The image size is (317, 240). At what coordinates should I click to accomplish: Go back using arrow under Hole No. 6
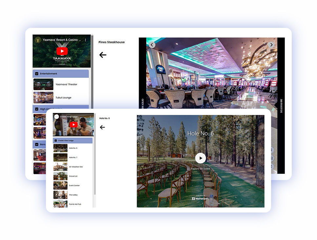click(x=103, y=127)
